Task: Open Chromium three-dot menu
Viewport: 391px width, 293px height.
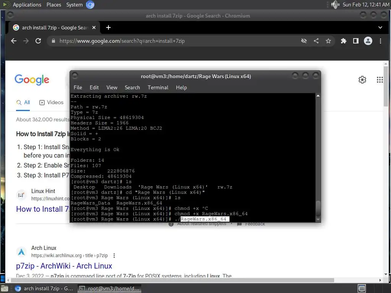Action: click(x=381, y=41)
